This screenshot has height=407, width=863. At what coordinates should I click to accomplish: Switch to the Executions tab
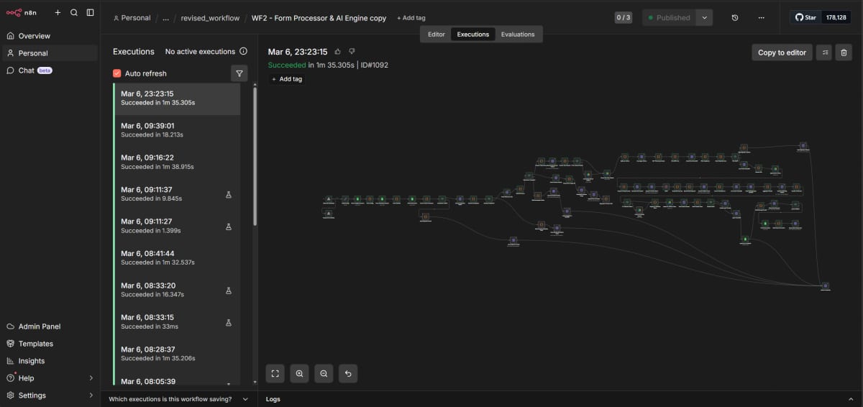(473, 35)
